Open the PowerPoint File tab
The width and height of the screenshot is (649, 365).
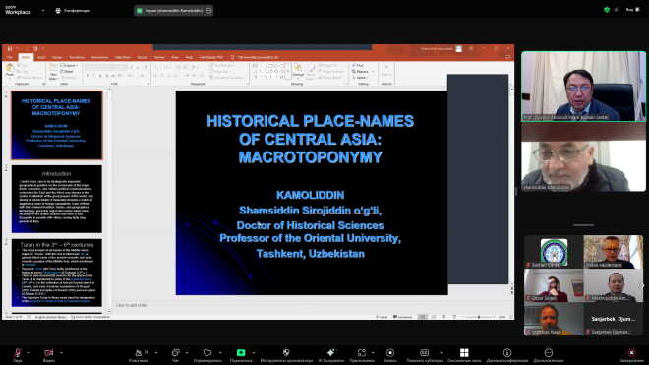[x=10, y=57]
